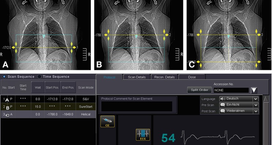The width and height of the screenshot is (272, 145).
Task: Click the Wait column button
Action: pyautogui.click(x=38, y=87)
